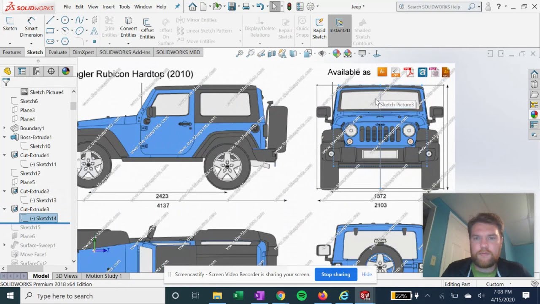The width and height of the screenshot is (540, 304).
Task: Open the Rapid Sketch tool
Action: 319,29
